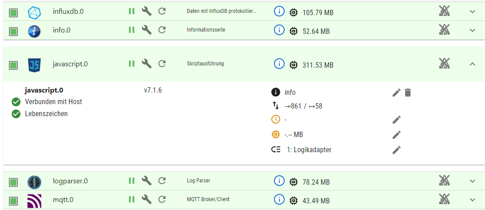
Task: Edit the javascript.0 log level
Action: (396, 93)
